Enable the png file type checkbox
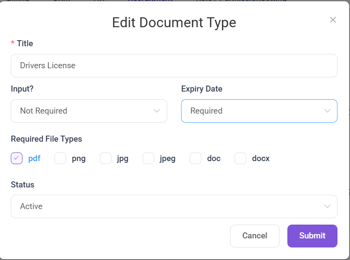Viewport: 350px width, 260px height. tap(60, 159)
